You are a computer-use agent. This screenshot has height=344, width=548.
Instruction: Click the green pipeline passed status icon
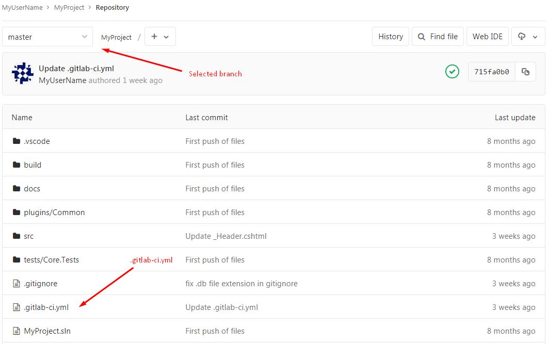pos(452,72)
